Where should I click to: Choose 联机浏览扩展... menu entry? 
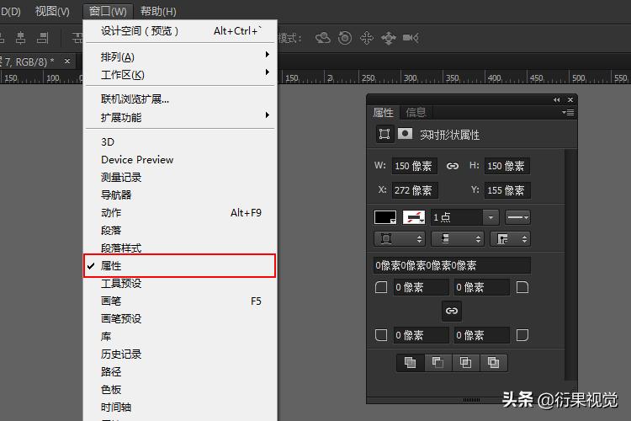(x=180, y=99)
